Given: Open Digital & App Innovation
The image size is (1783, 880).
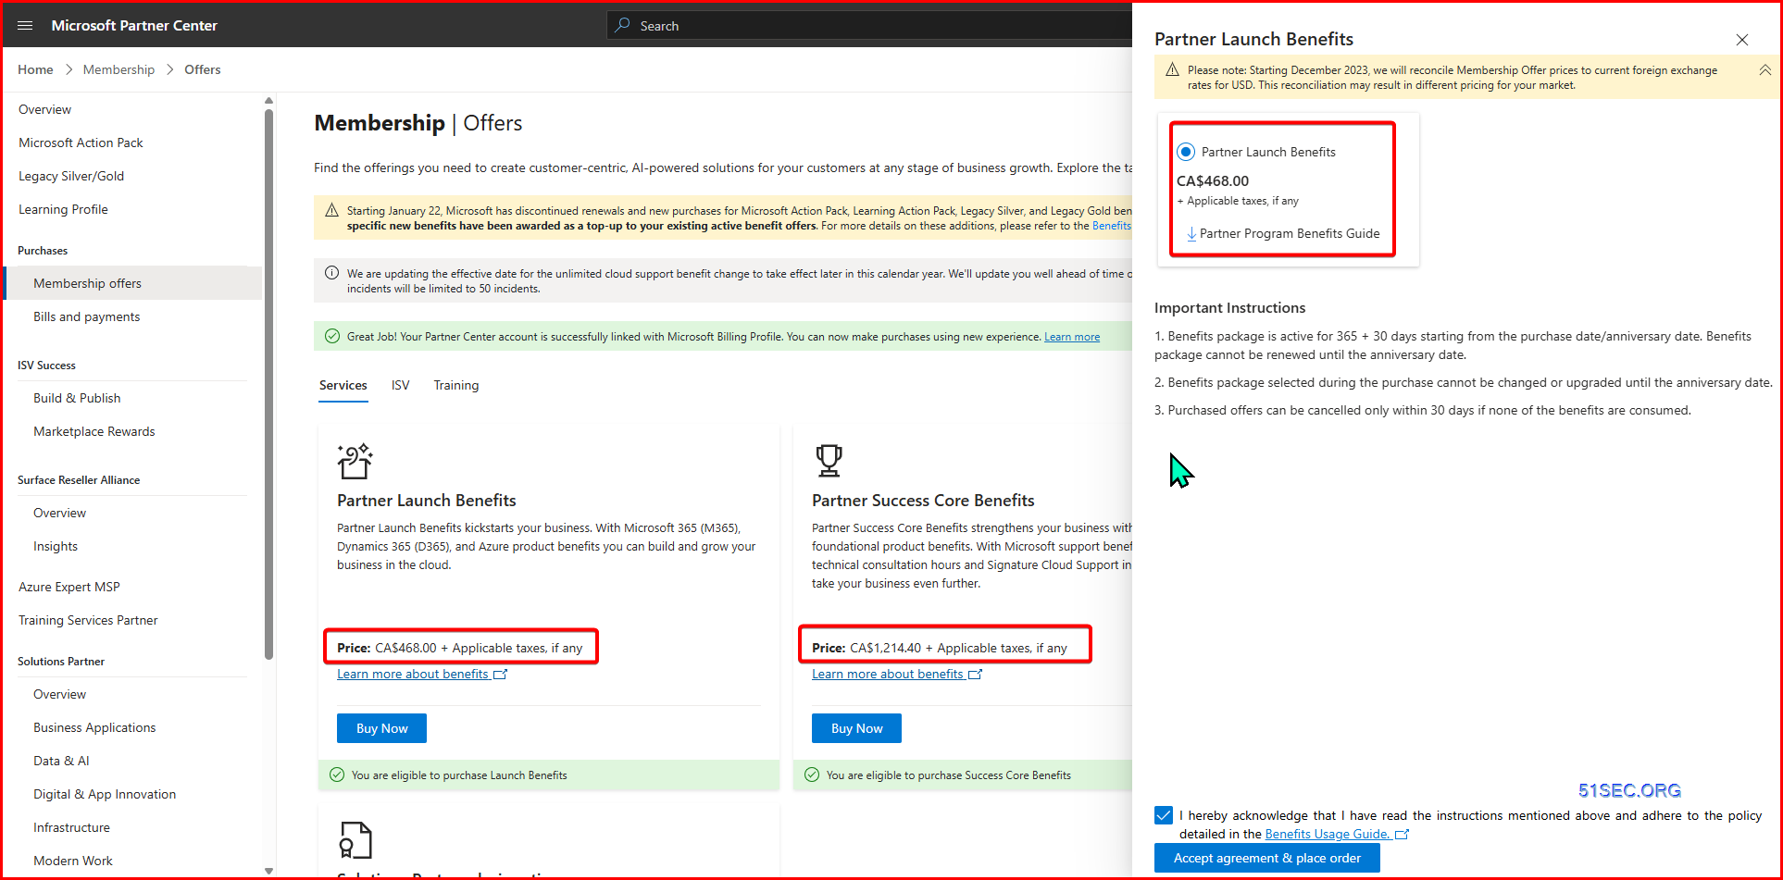Looking at the screenshot, I should (105, 794).
